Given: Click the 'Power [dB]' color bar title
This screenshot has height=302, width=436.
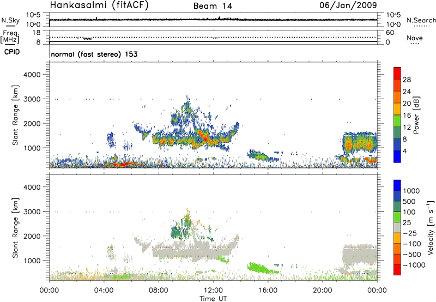Looking at the screenshot, I should point(416,115).
